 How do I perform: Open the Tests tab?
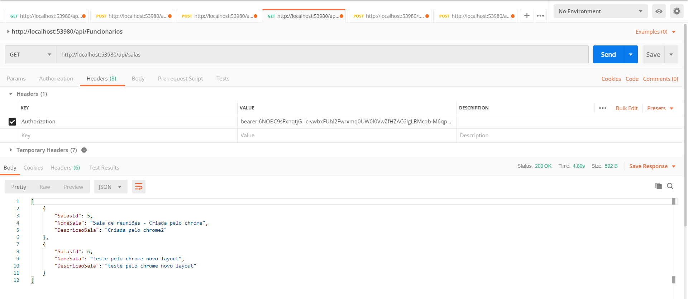click(x=223, y=79)
